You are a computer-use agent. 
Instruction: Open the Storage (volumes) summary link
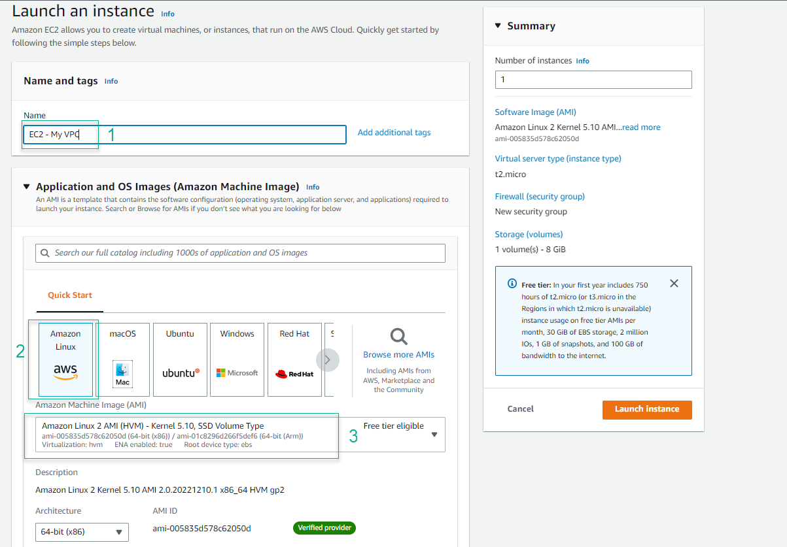click(x=529, y=235)
